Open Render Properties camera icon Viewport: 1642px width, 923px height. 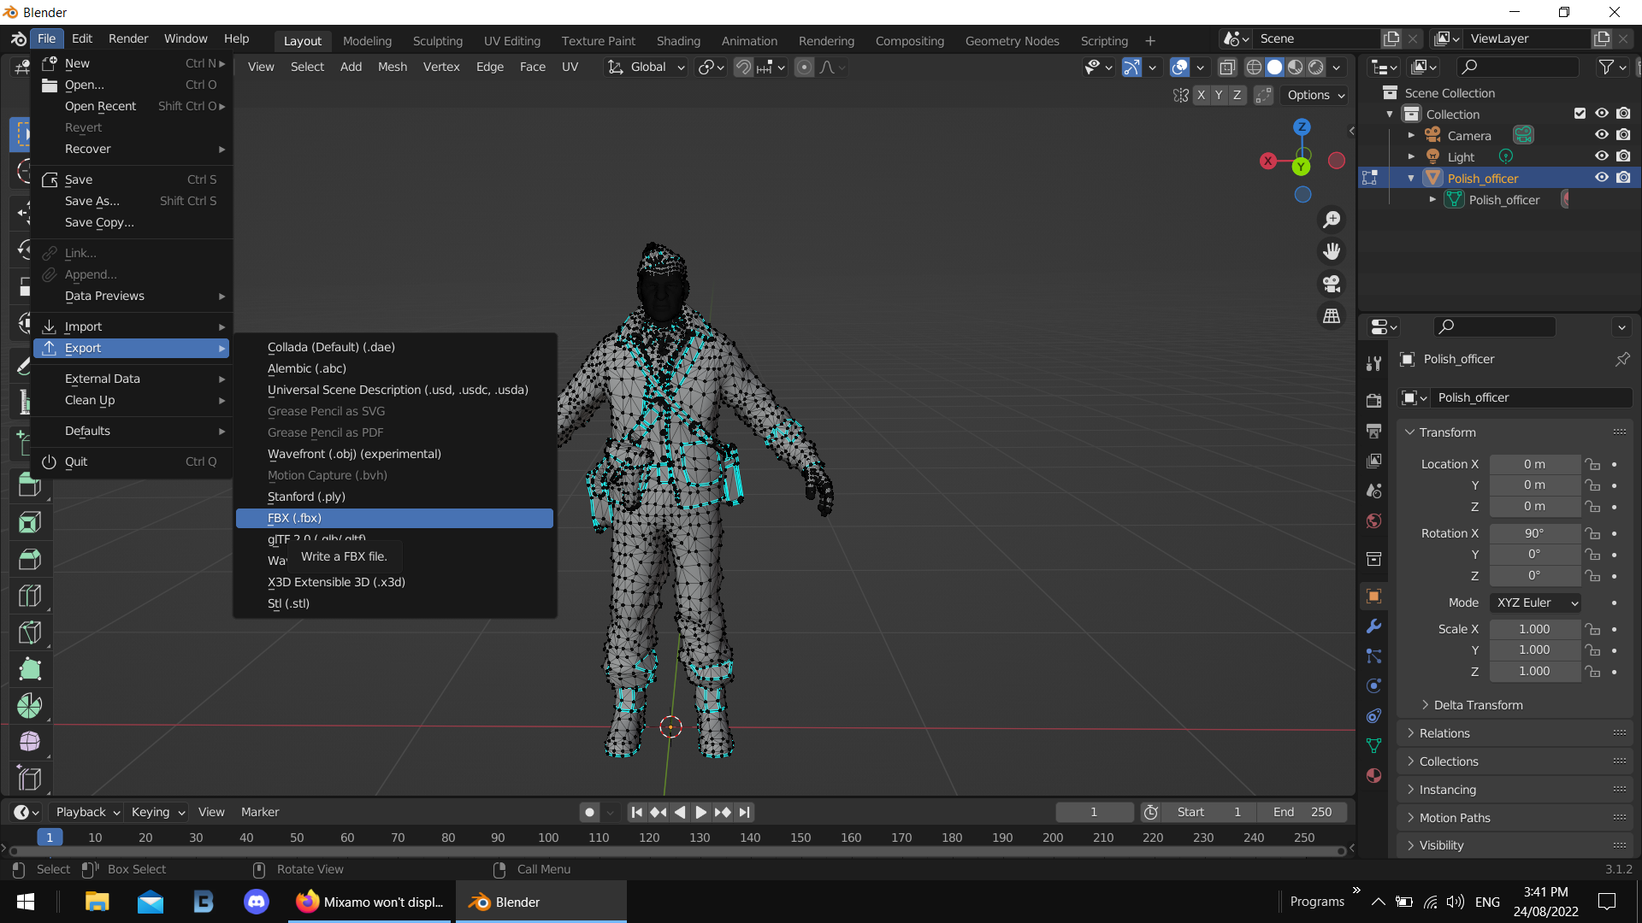pos(1374,400)
